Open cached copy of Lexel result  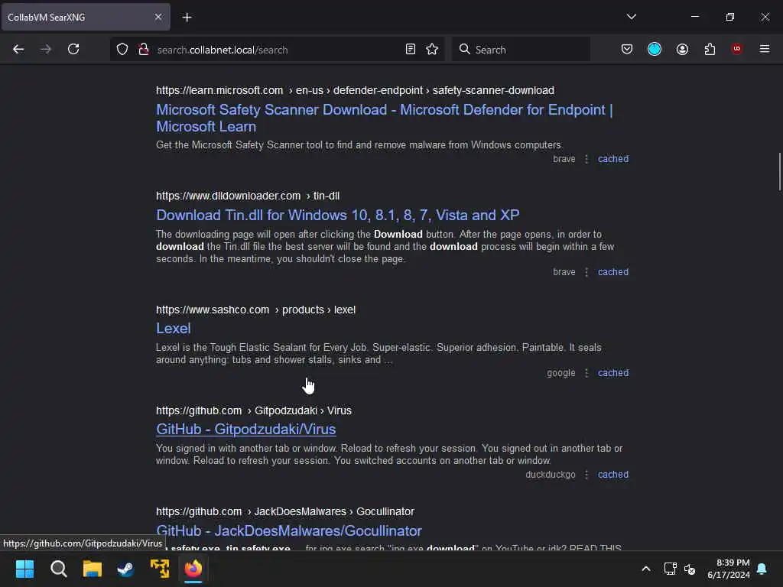click(x=612, y=373)
